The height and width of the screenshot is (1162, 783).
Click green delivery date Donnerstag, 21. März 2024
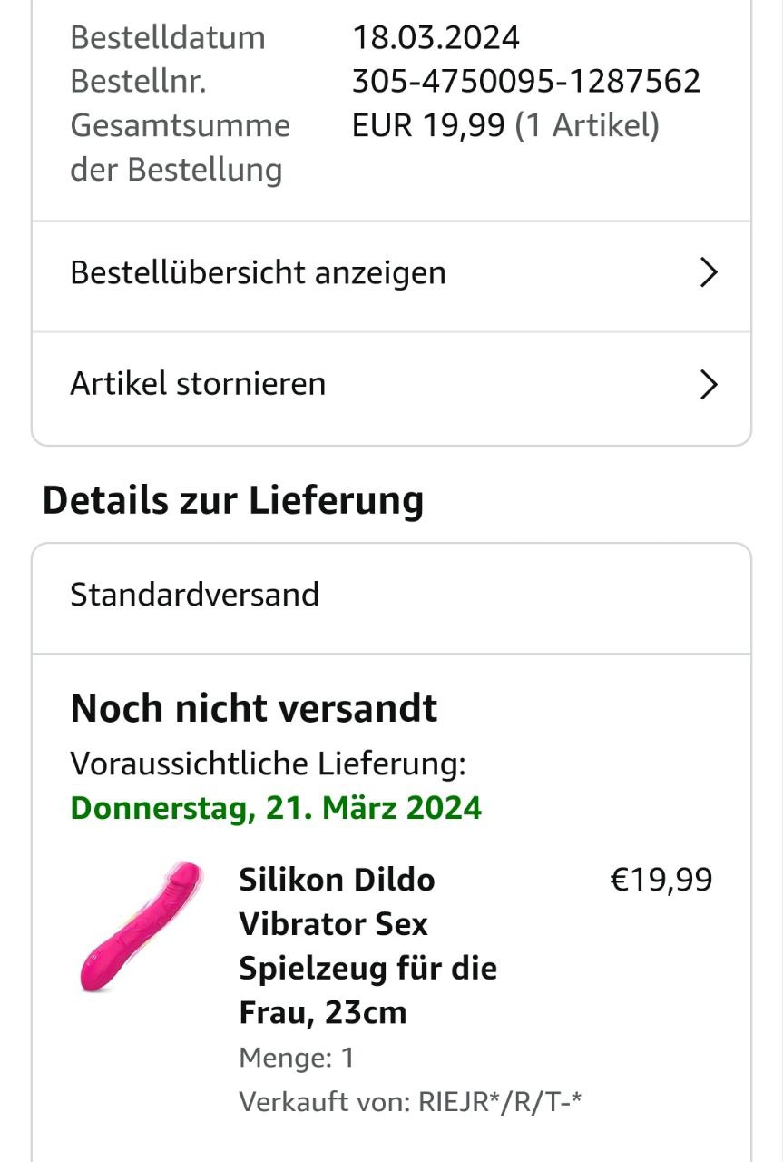coord(276,808)
